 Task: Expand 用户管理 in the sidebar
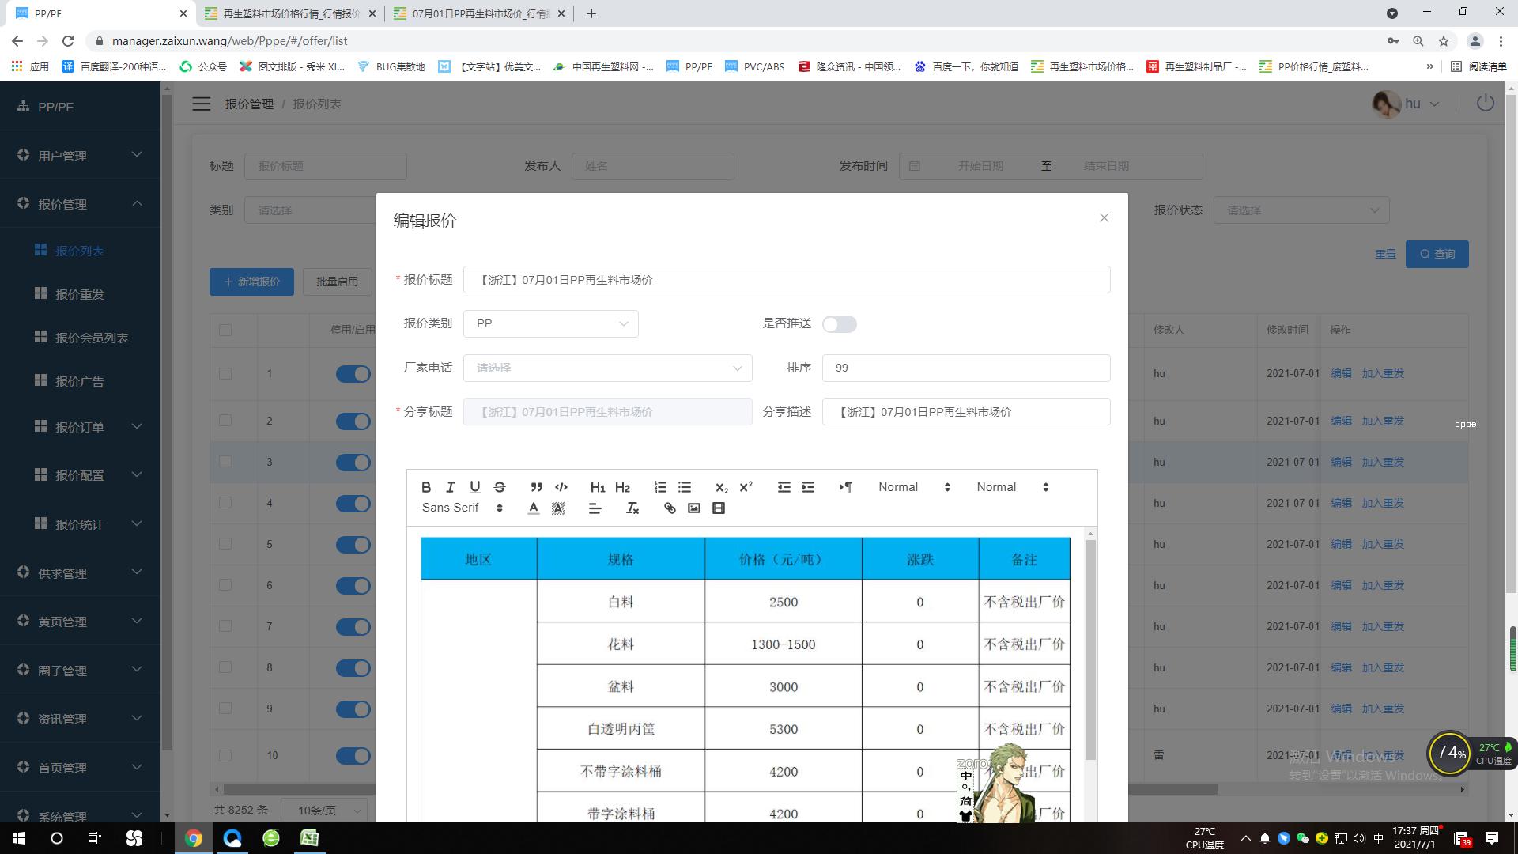pyautogui.click(x=79, y=156)
